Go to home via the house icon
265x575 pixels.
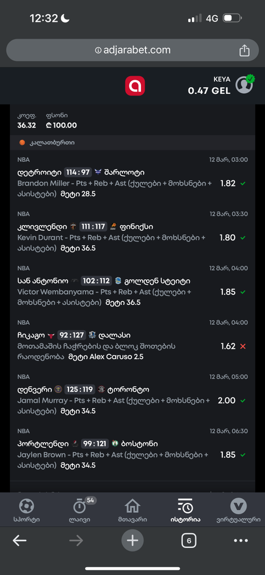(x=132, y=506)
